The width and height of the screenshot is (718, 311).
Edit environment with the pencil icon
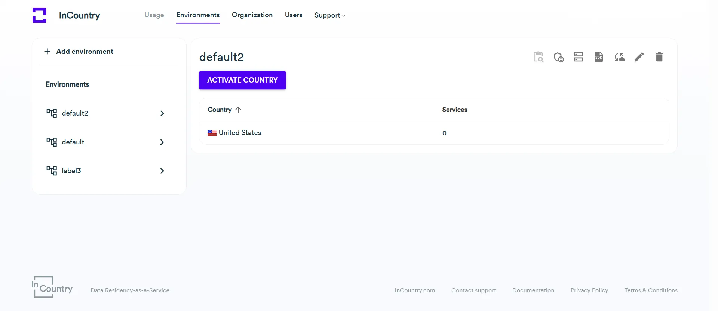click(639, 57)
